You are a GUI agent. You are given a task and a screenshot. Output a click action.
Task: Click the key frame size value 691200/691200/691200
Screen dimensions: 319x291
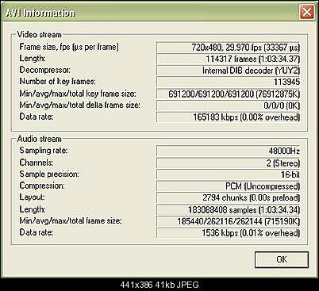229,94
